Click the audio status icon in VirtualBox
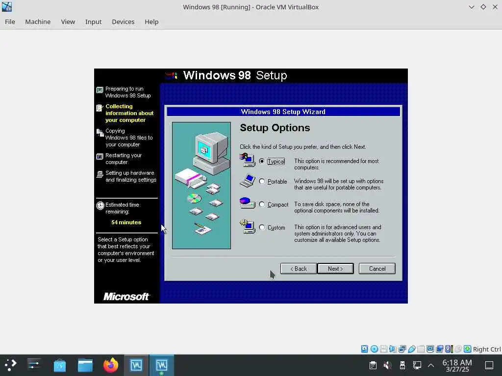Viewport: 502px width, 376px height. [x=393, y=349]
